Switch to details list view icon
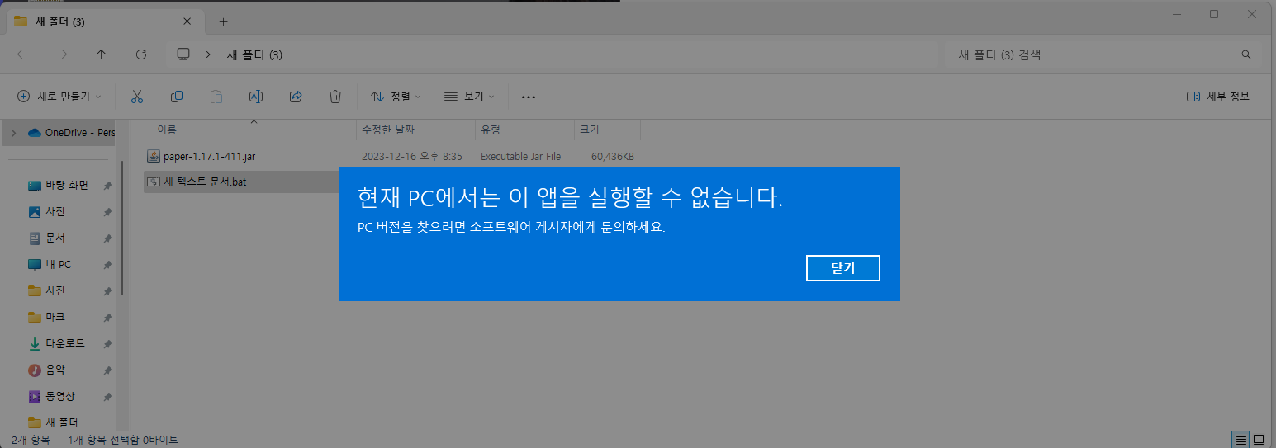Image resolution: width=1276 pixels, height=448 pixels. (x=1240, y=440)
